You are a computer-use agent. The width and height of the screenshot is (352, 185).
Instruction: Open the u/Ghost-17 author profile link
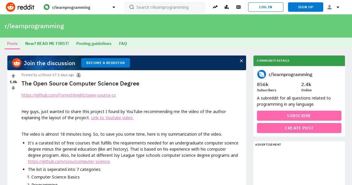pyautogui.click(x=47, y=75)
